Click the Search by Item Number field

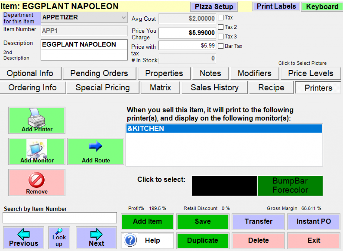(x=60, y=218)
